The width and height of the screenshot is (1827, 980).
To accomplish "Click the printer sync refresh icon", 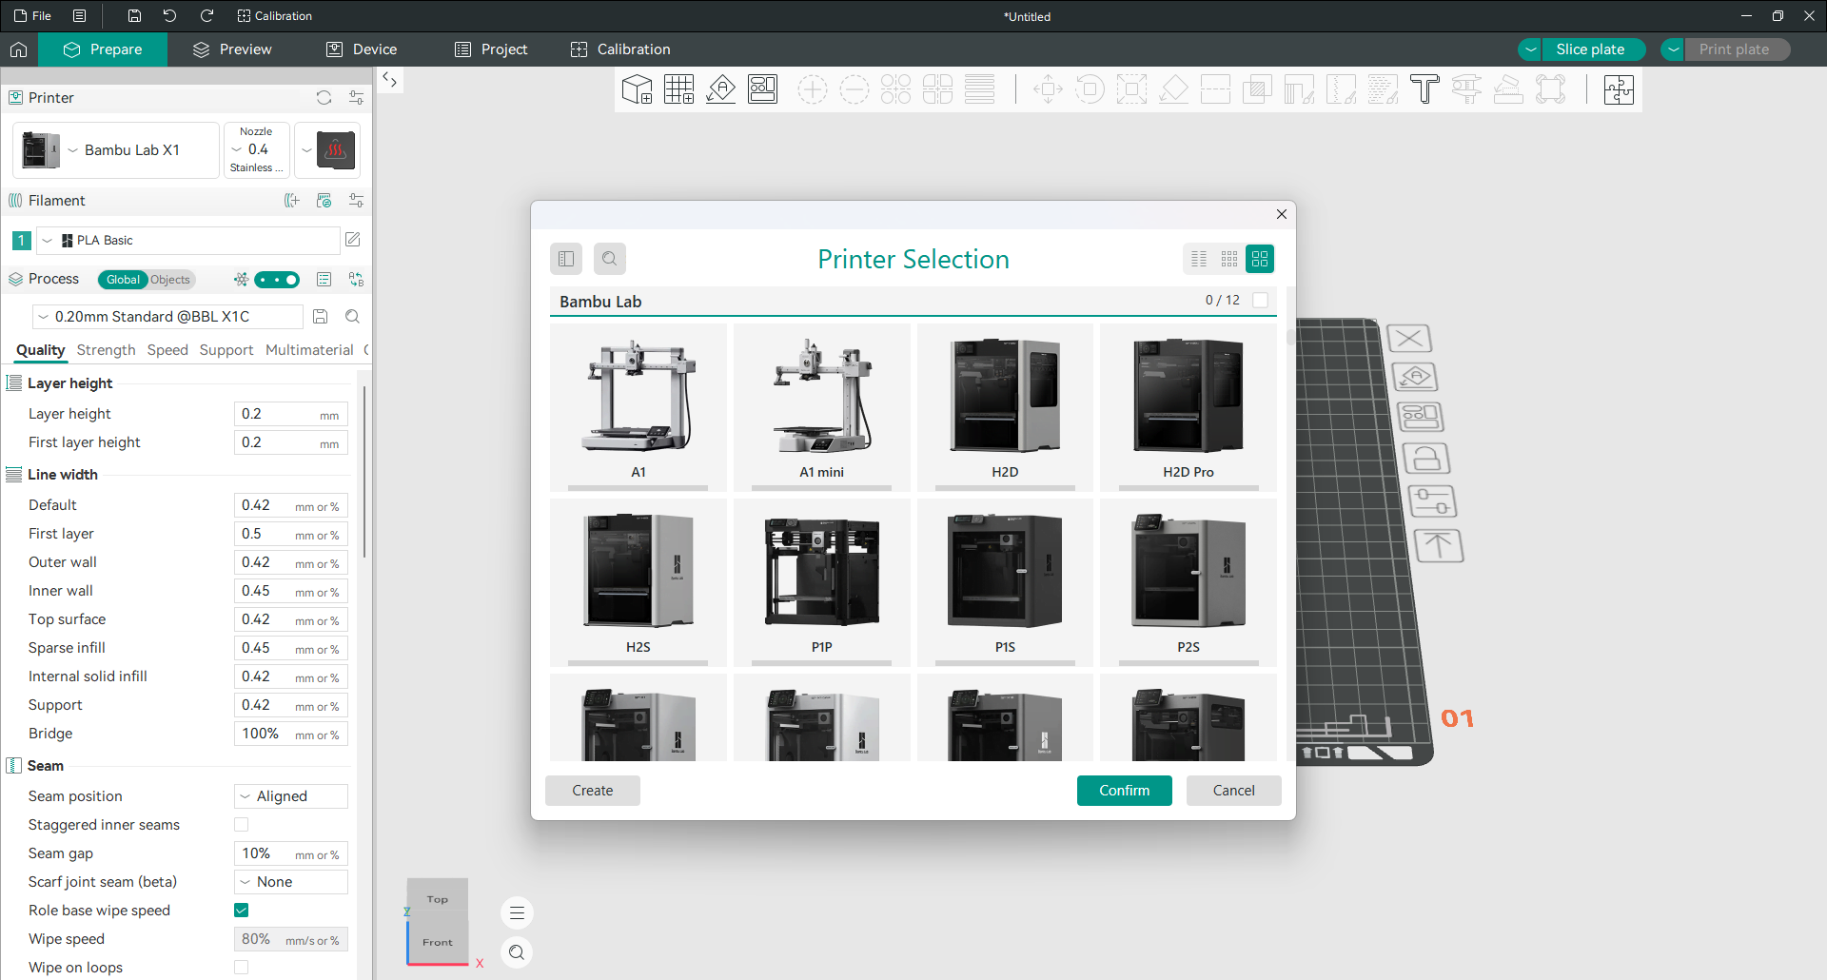I will (324, 98).
